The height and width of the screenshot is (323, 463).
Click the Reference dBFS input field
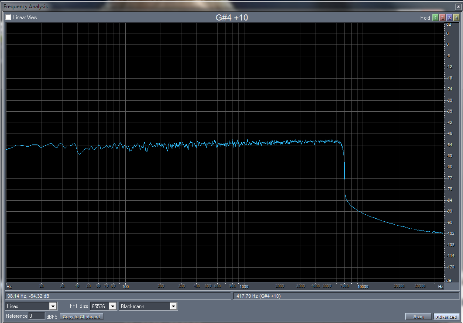click(37, 316)
